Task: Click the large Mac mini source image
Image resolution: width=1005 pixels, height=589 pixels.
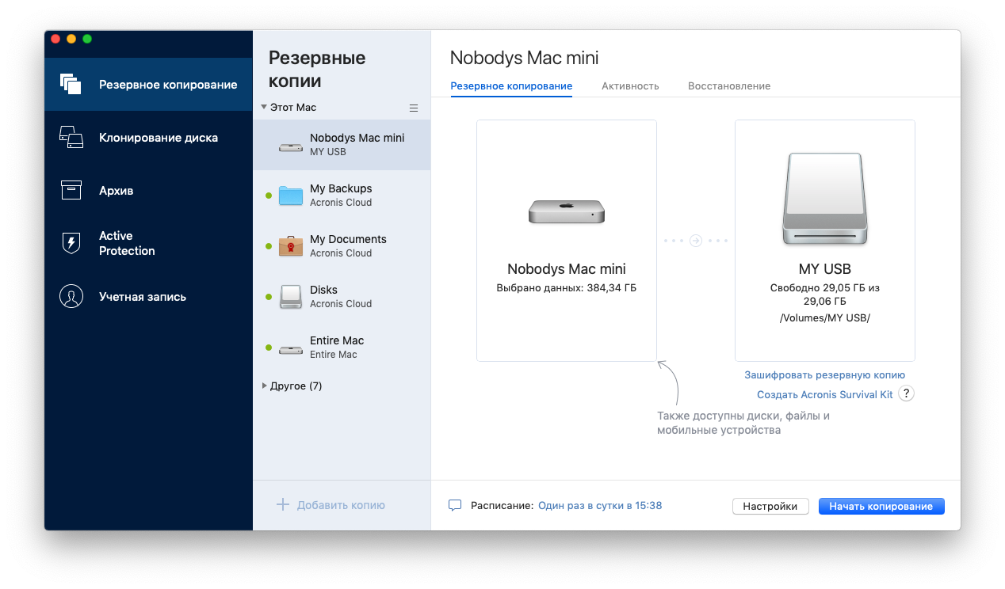Action: point(567,211)
